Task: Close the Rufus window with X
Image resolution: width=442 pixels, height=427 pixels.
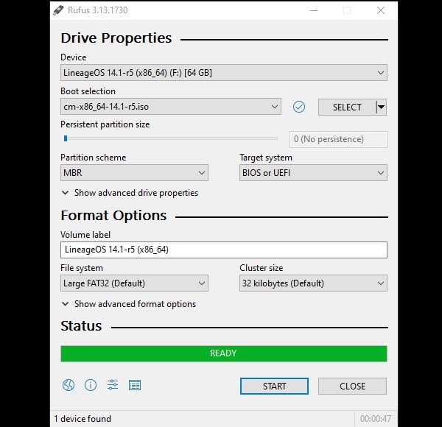Action: tap(381, 10)
